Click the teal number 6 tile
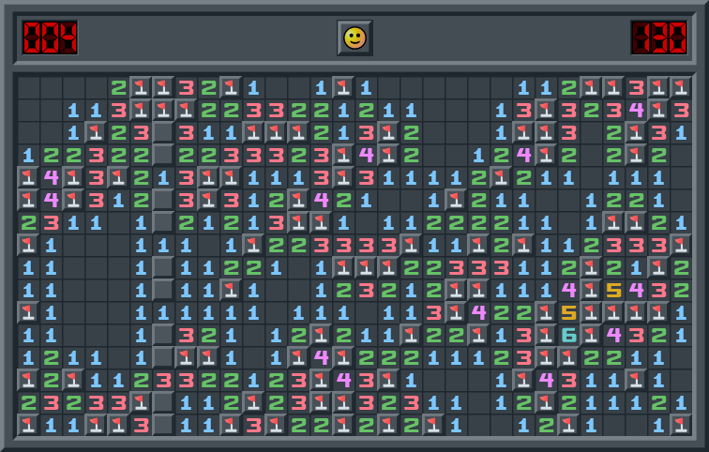This screenshot has width=709, height=452. (568, 335)
